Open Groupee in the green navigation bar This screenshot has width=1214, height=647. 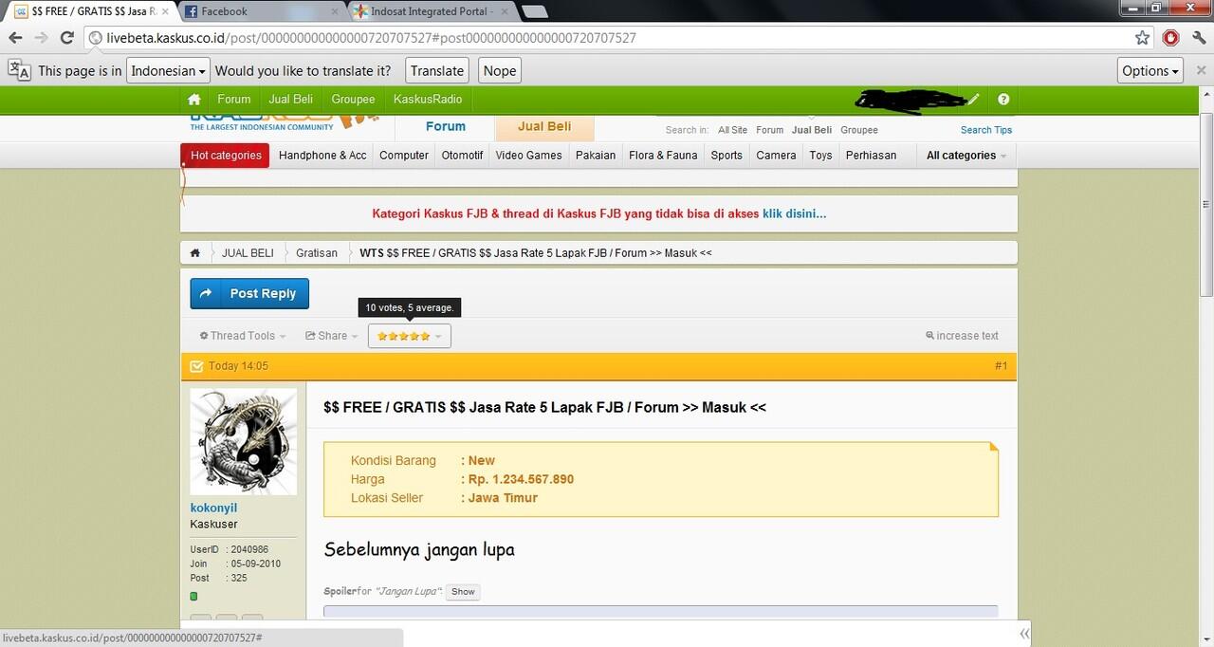(353, 100)
